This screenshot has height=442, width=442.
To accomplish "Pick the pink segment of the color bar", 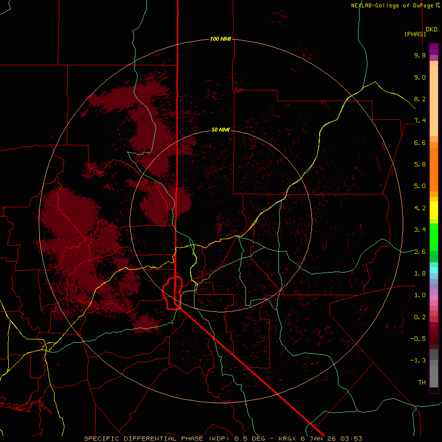I will point(434,298).
